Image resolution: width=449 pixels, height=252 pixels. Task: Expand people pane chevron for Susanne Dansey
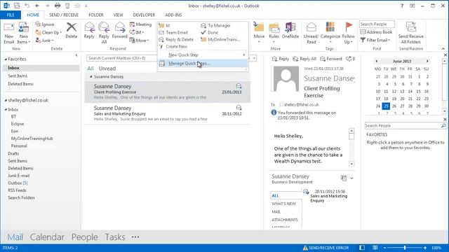point(351,178)
